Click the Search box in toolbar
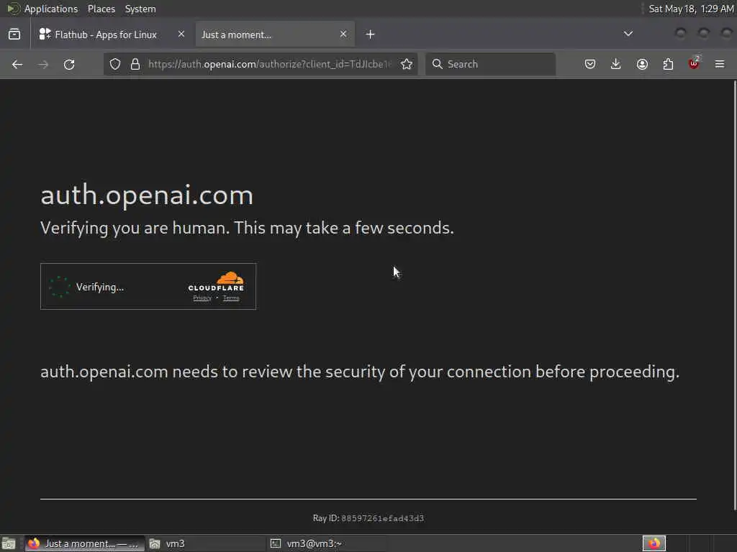 tap(490, 64)
